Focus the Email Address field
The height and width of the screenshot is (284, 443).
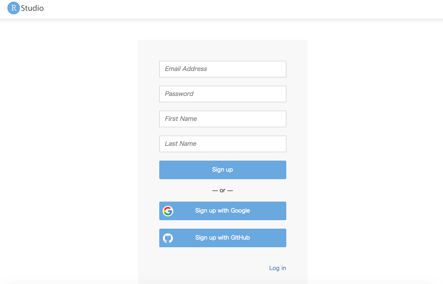click(222, 69)
